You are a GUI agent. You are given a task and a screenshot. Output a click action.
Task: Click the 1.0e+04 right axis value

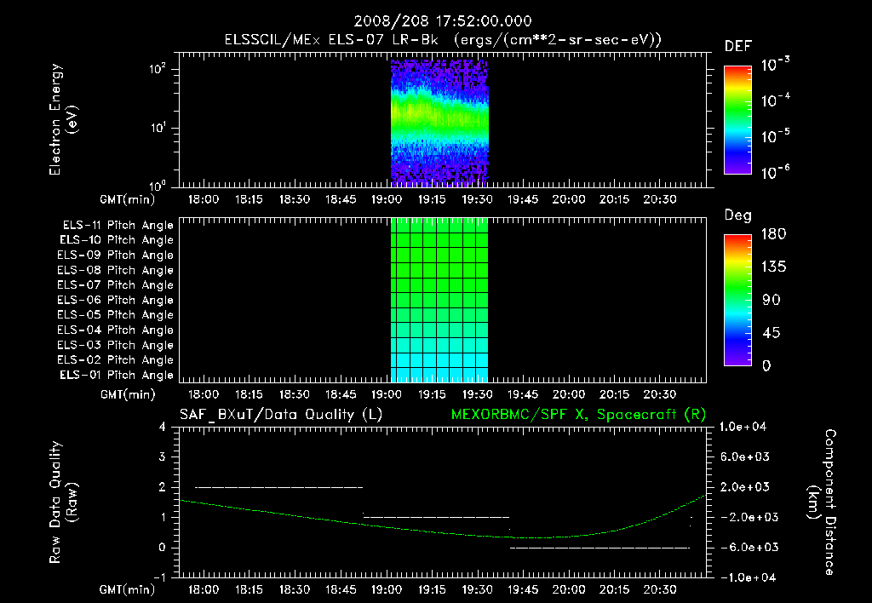pos(743,427)
